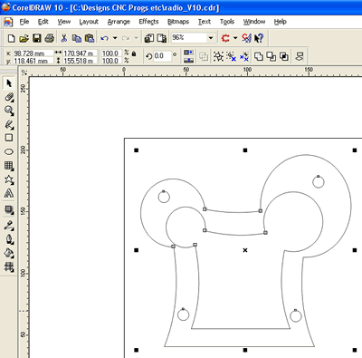Click the height field showing 155.518
This screenshot has width=362, height=358.
80,61
